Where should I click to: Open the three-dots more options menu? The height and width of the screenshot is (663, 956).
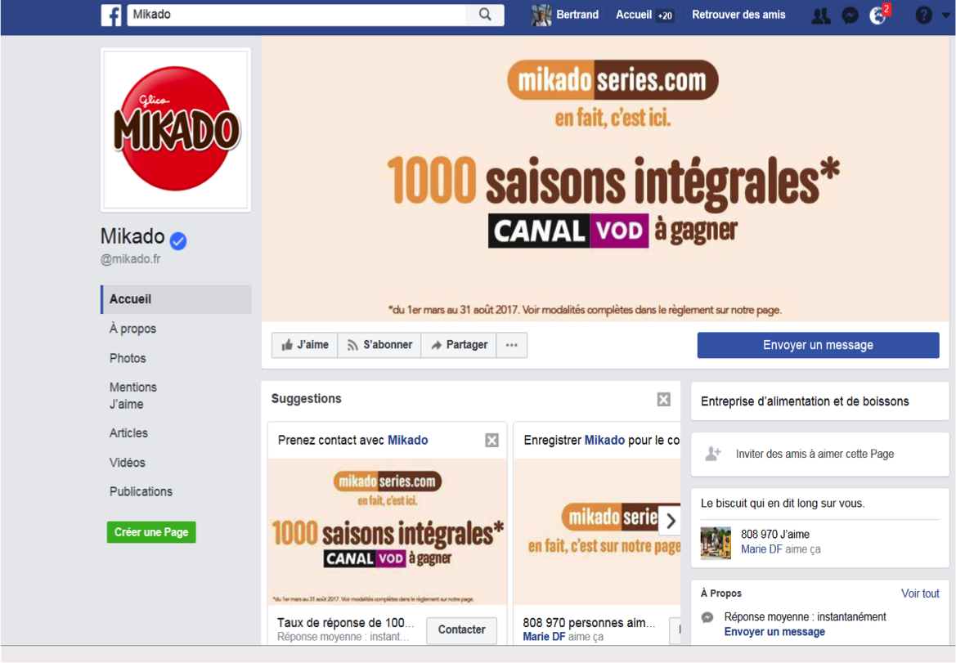pyautogui.click(x=512, y=345)
